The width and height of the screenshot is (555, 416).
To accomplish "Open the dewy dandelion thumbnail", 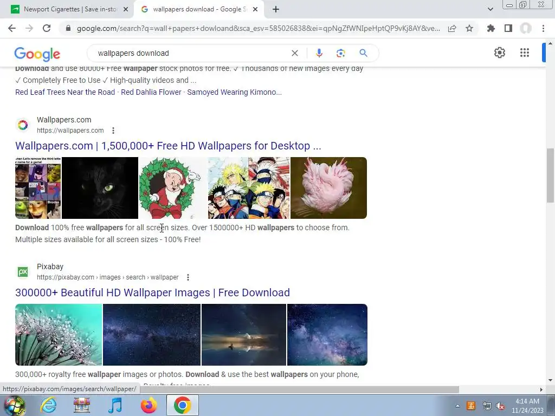I will [x=59, y=335].
